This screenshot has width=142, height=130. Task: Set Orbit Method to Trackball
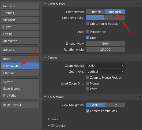[115, 12]
